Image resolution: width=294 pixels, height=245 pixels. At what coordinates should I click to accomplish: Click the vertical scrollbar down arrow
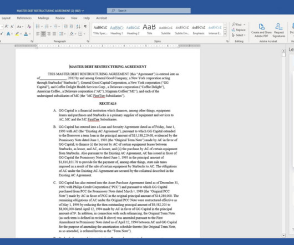pos(283,236)
